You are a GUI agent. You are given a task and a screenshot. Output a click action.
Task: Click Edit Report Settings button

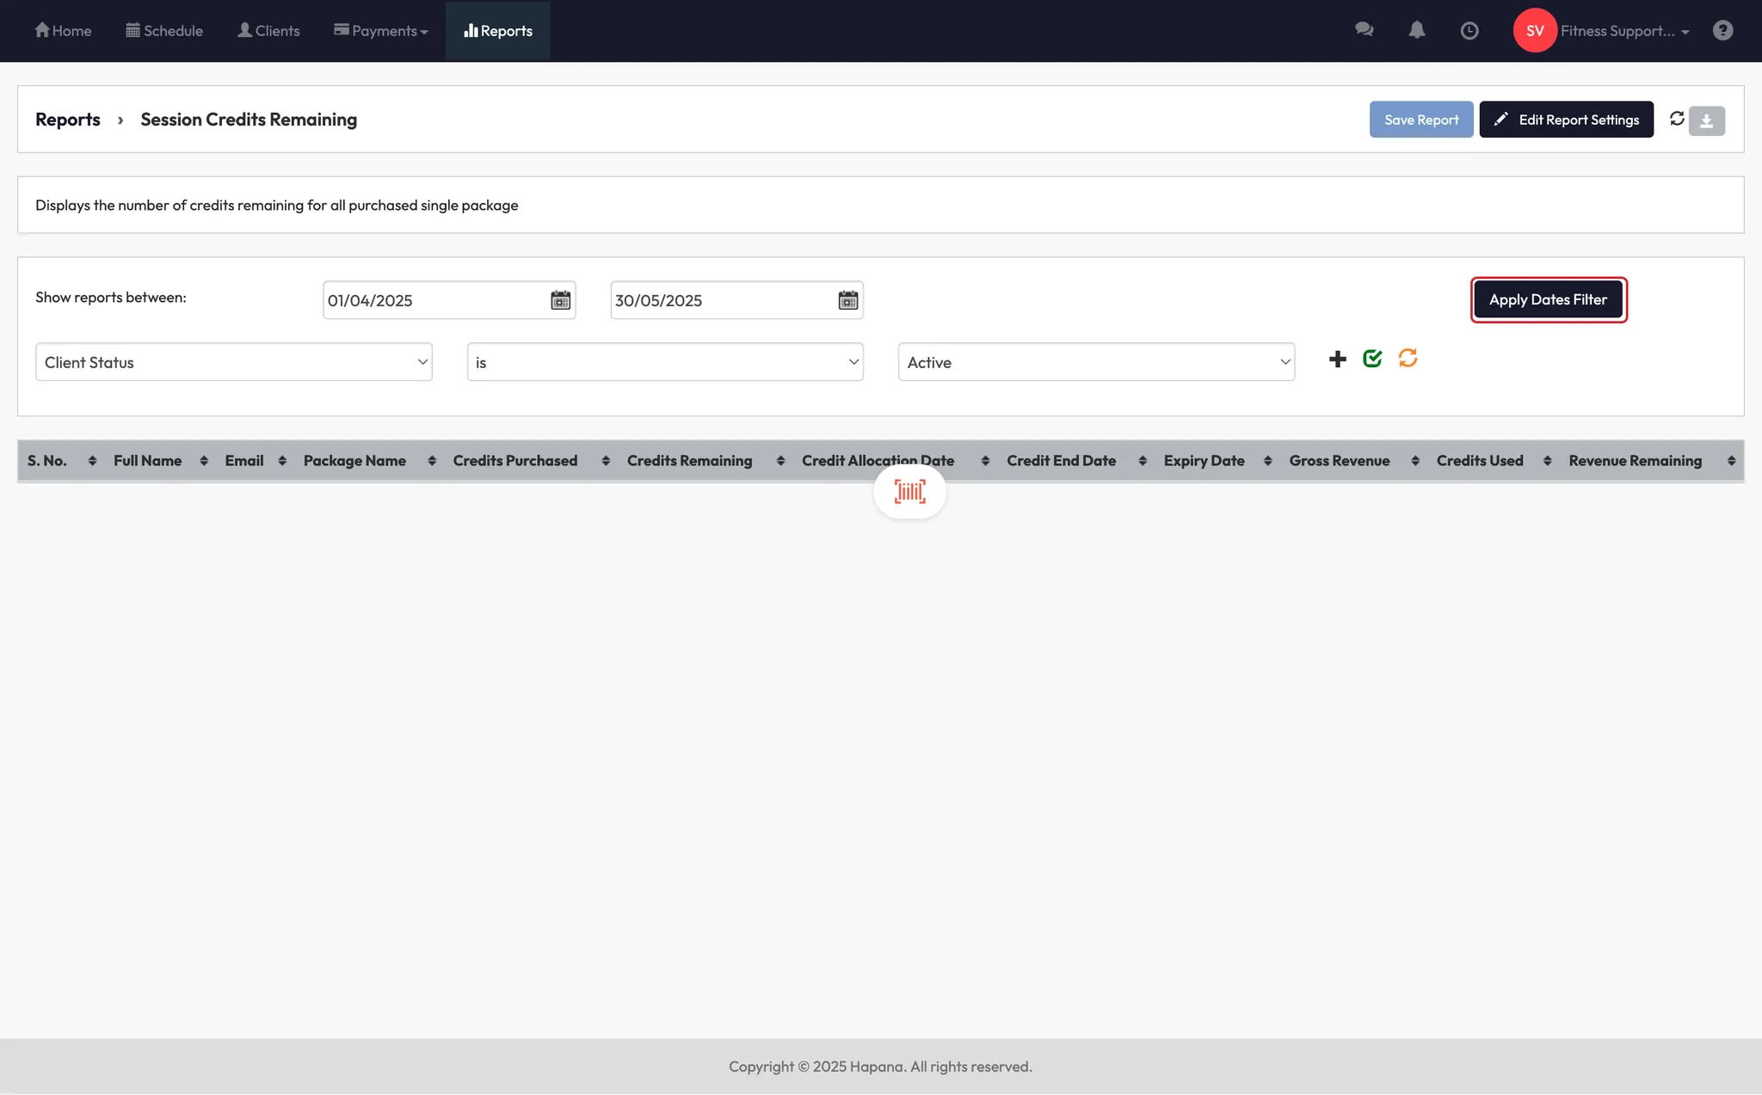pos(1566,120)
